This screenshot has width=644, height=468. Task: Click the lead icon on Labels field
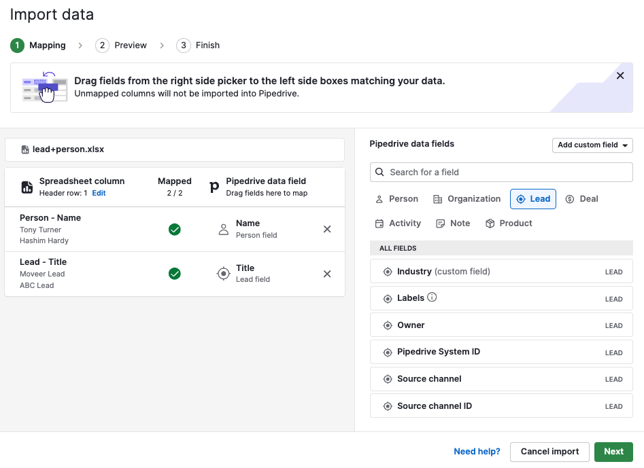tap(388, 299)
